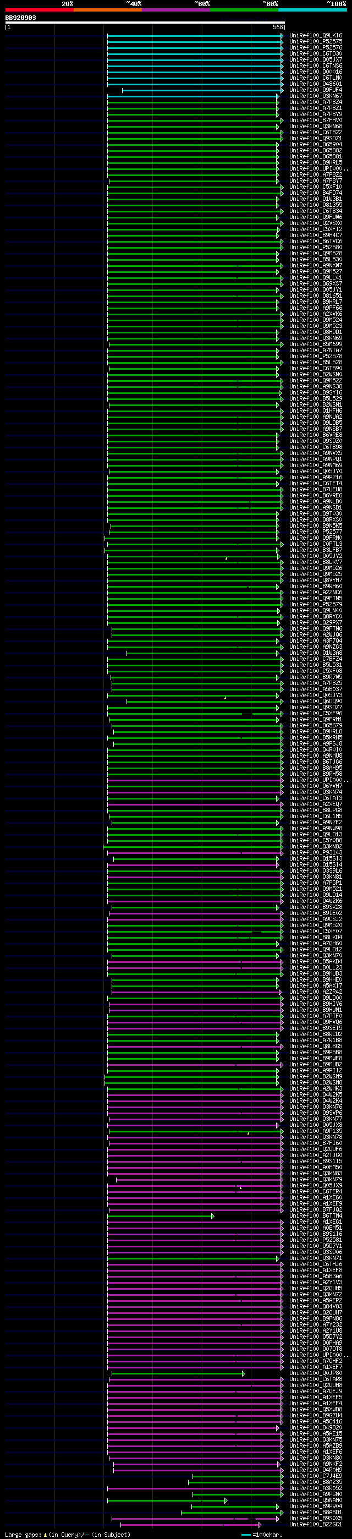Select the UniRef100_B9H4C7 label

pos(316,235)
